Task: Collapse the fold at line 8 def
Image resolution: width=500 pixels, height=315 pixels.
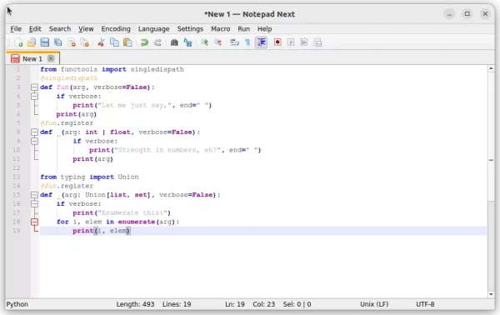Action: pos(34,132)
